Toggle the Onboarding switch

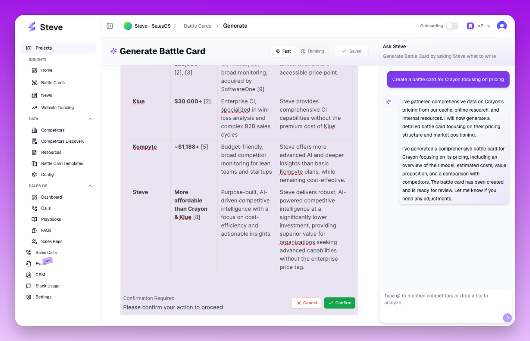tap(452, 26)
